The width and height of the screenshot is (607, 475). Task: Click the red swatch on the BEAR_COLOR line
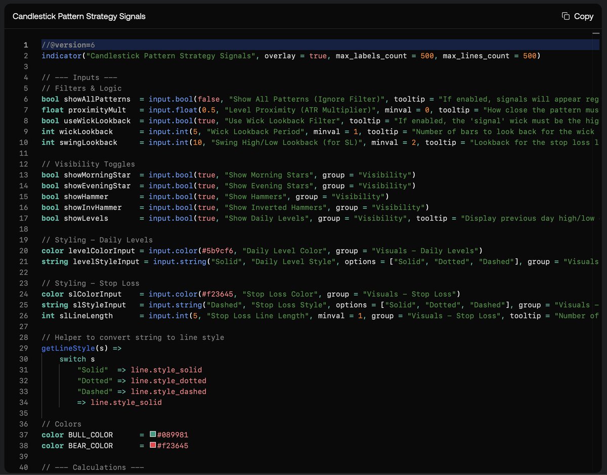point(153,446)
